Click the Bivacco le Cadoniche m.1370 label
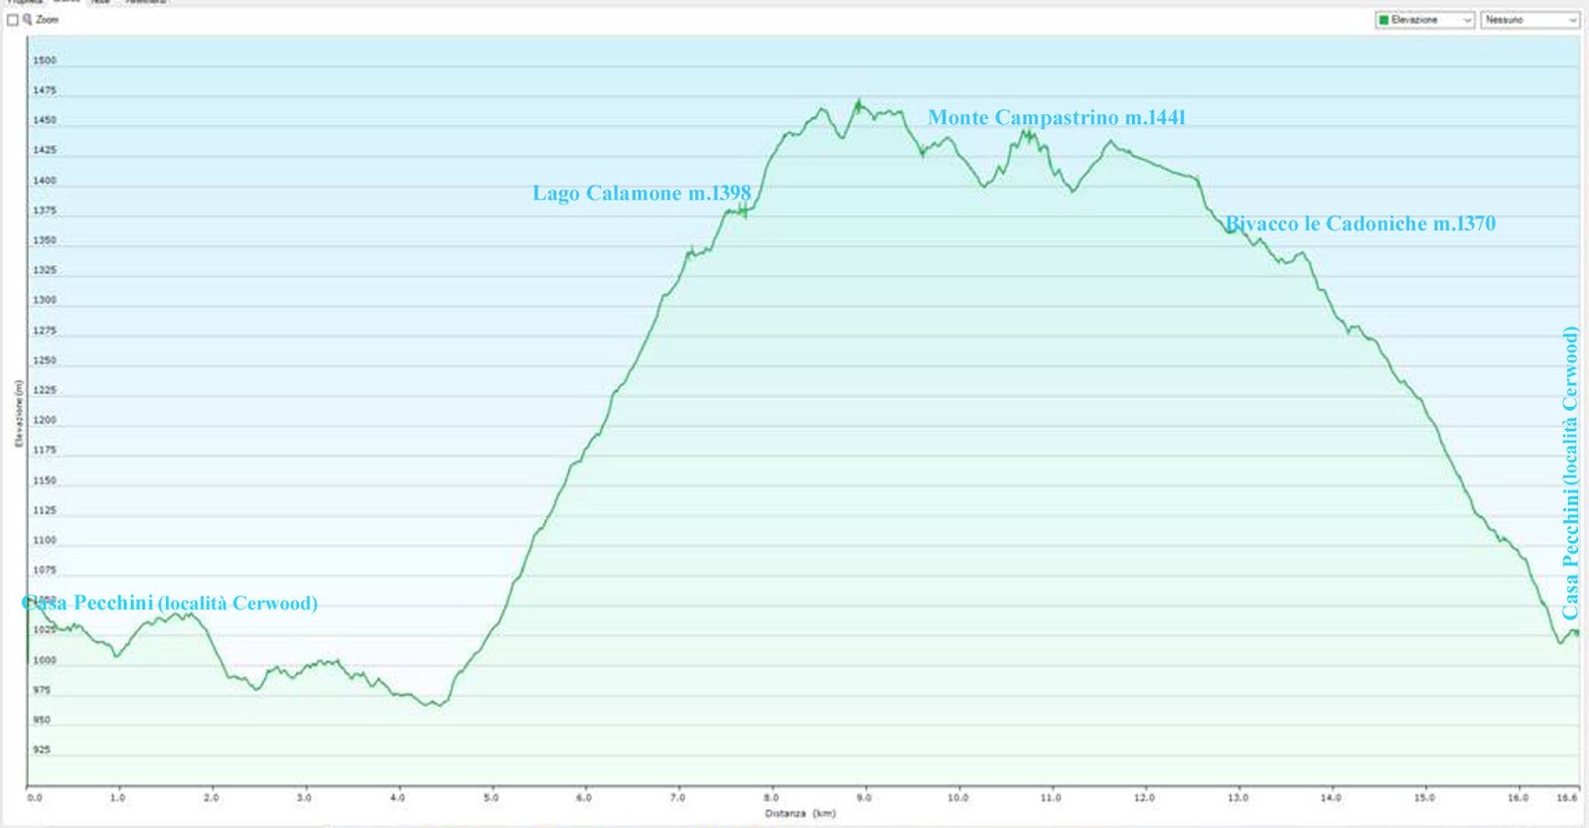Image resolution: width=1589 pixels, height=828 pixels. tap(1361, 223)
